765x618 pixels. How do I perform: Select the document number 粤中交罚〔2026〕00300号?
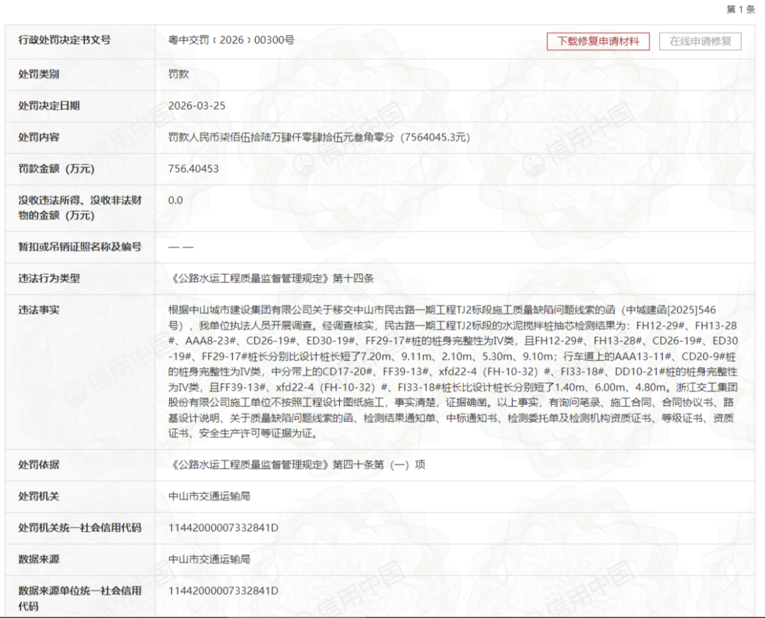coord(231,40)
